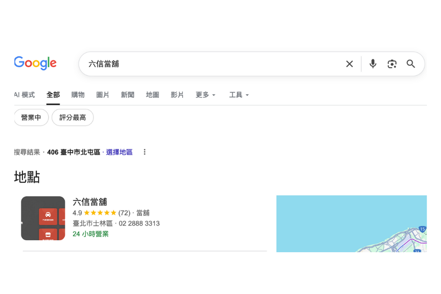The width and height of the screenshot is (441, 294).
Task: Click the 4.9 star rating stars
Action: click(x=100, y=213)
